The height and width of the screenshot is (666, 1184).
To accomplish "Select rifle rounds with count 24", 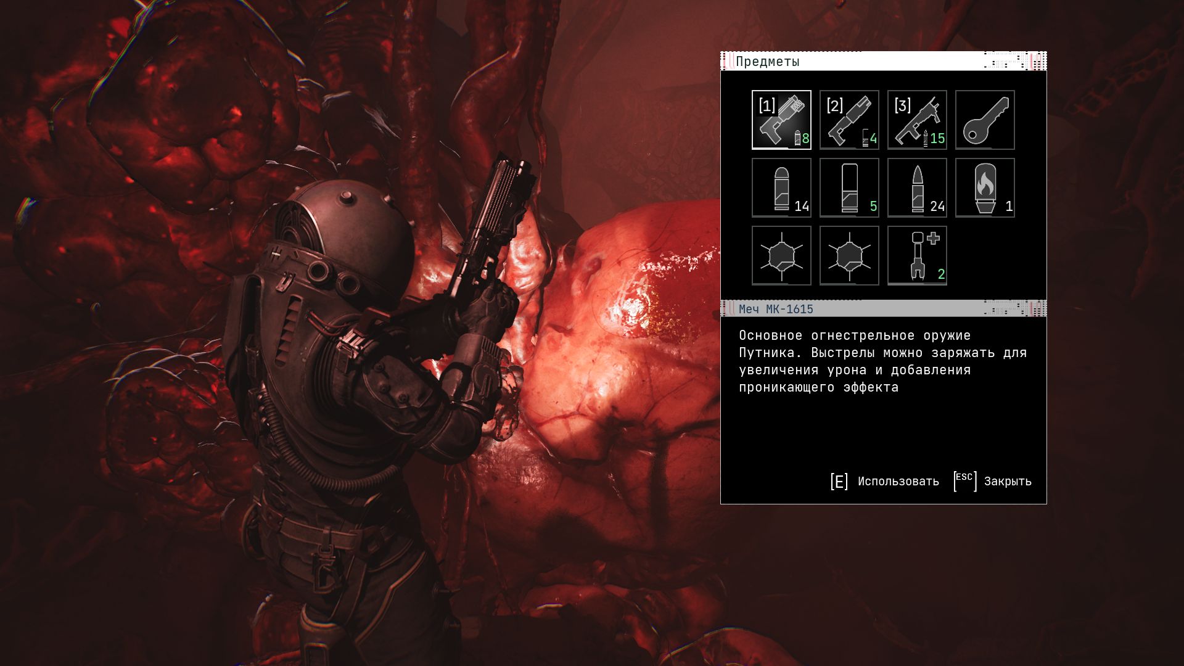I will tap(916, 187).
